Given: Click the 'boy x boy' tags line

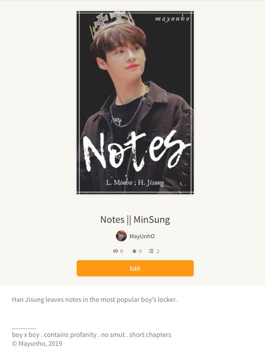Looking at the screenshot, I should point(91,335).
